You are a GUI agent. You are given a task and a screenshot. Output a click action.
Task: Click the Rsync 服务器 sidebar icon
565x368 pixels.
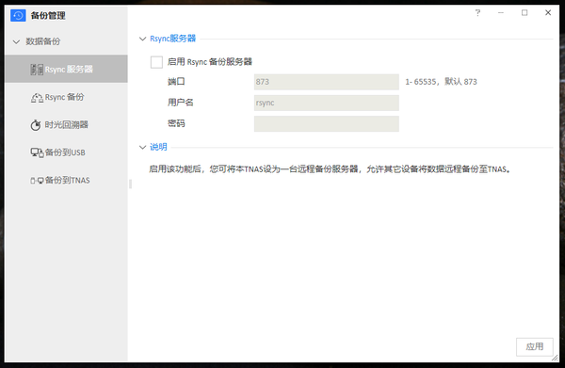(x=37, y=69)
